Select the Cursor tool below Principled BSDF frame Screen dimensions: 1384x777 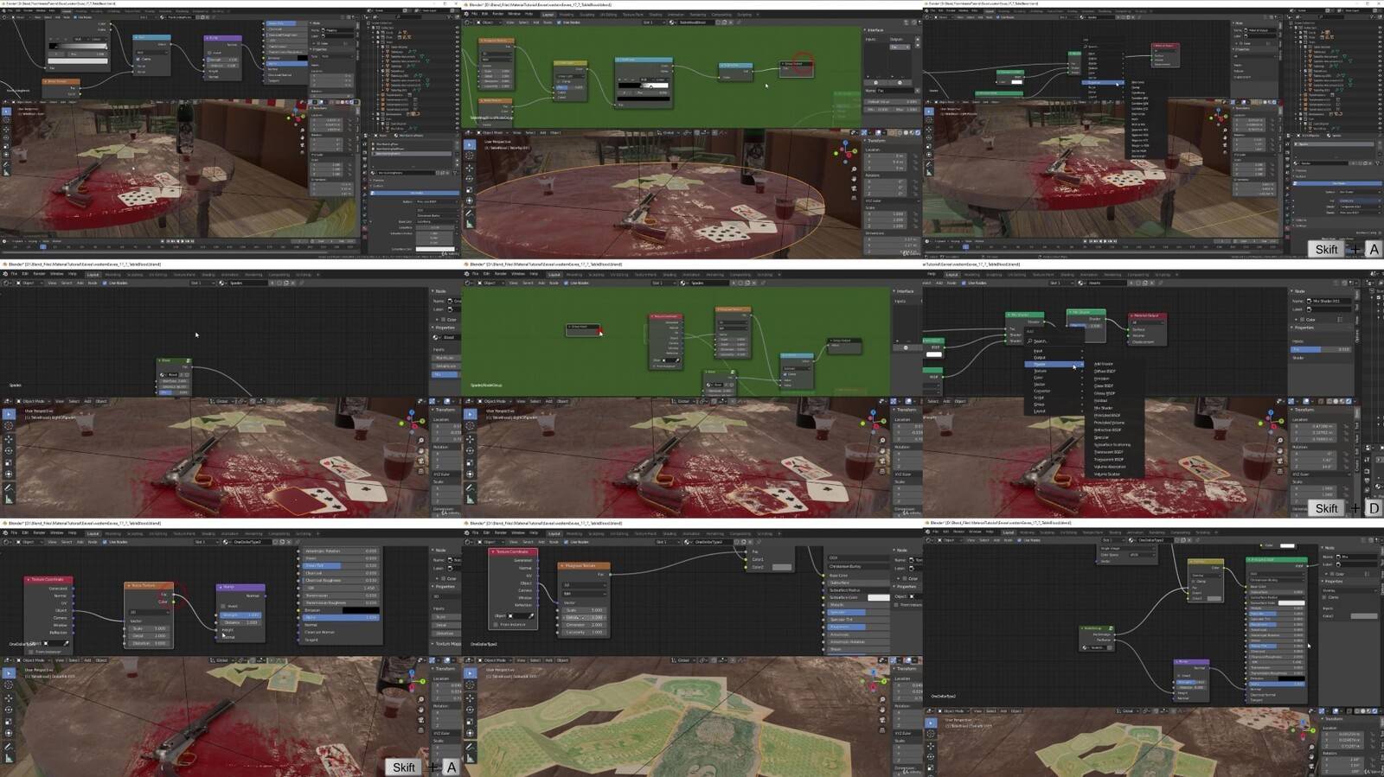[931, 735]
